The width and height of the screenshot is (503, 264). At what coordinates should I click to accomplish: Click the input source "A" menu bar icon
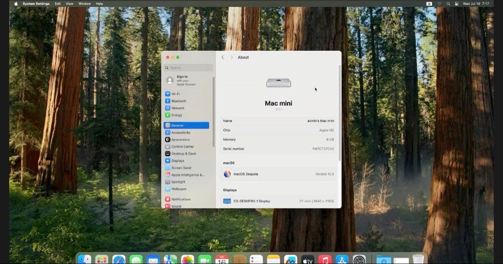coord(429,4)
